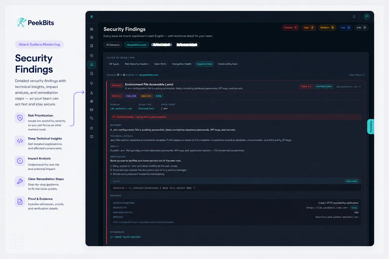Choose the All Types scan filter
Screen dimensions: 389x259
(114, 64)
